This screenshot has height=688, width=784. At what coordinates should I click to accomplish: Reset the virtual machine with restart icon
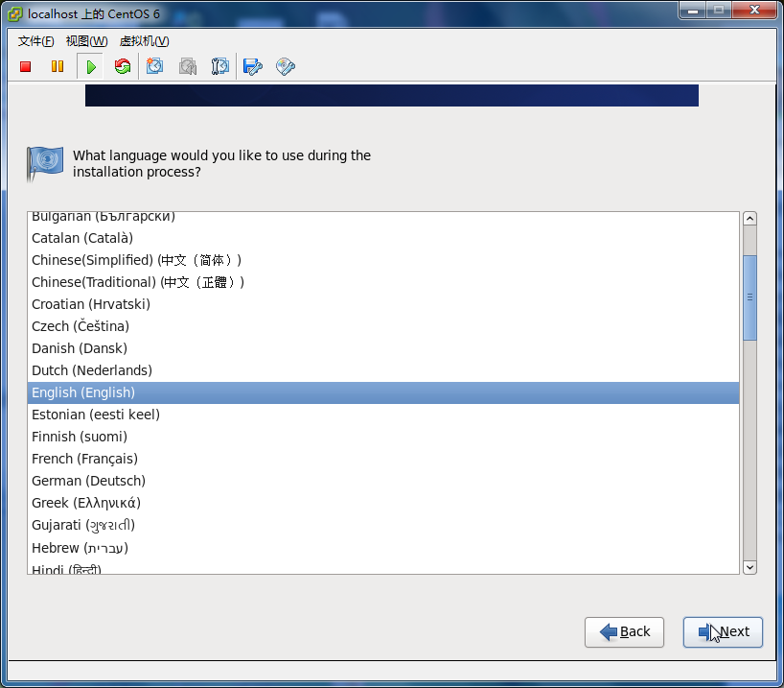[122, 67]
